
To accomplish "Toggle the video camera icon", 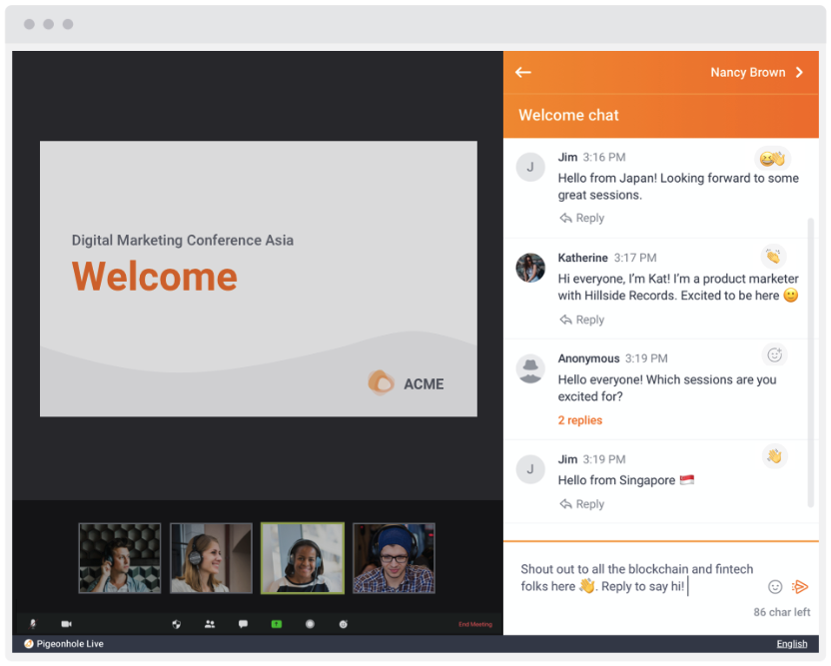I will click(x=66, y=624).
